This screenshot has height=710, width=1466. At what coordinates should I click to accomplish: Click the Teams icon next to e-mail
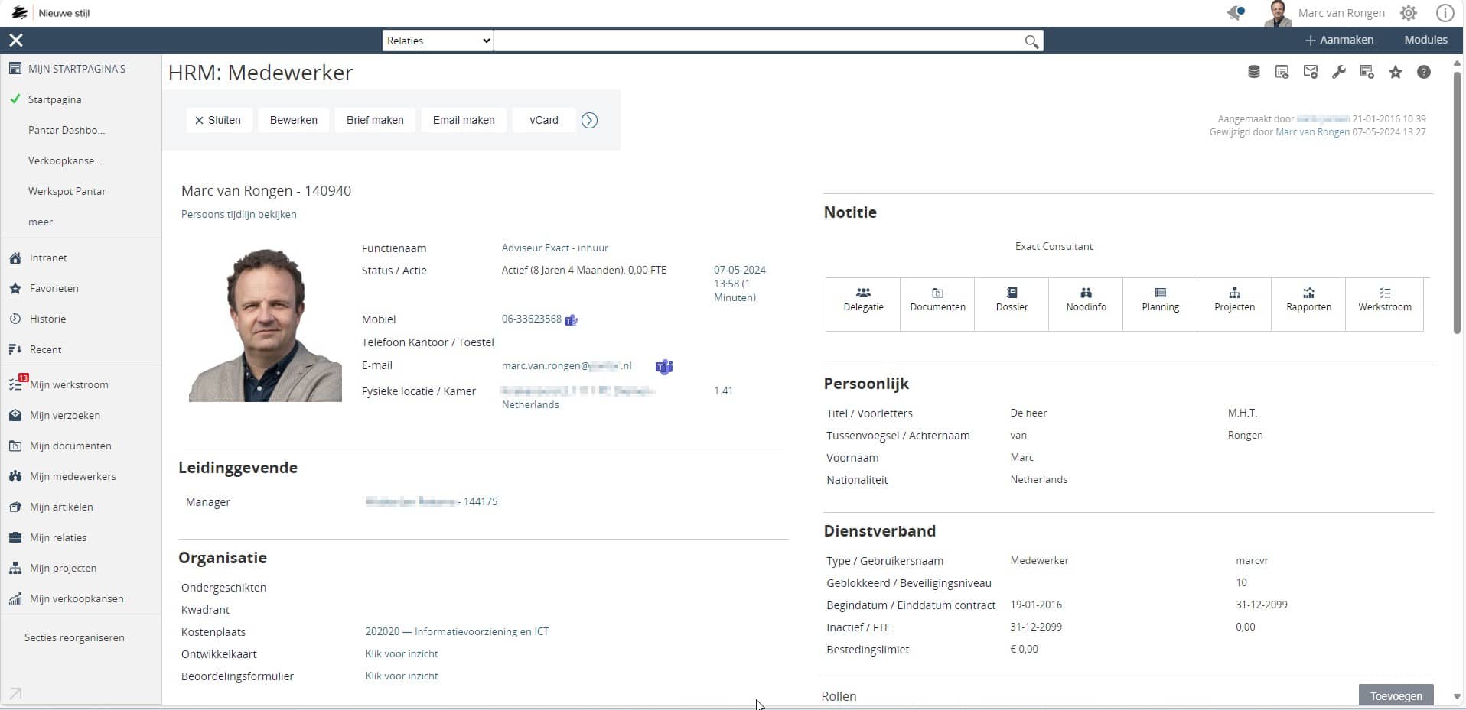663,367
